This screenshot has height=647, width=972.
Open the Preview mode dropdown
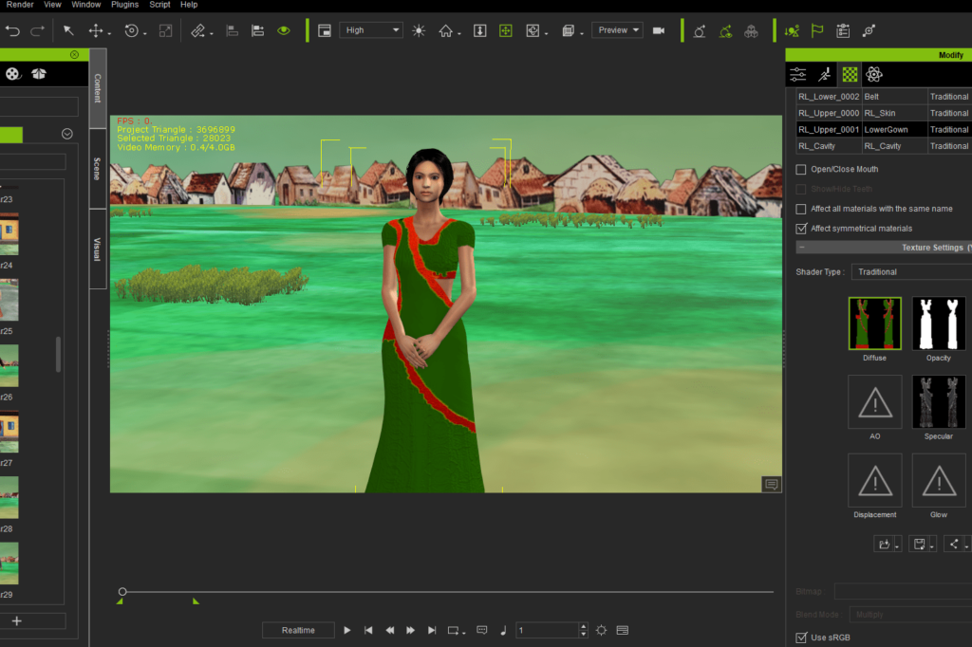[617, 29]
